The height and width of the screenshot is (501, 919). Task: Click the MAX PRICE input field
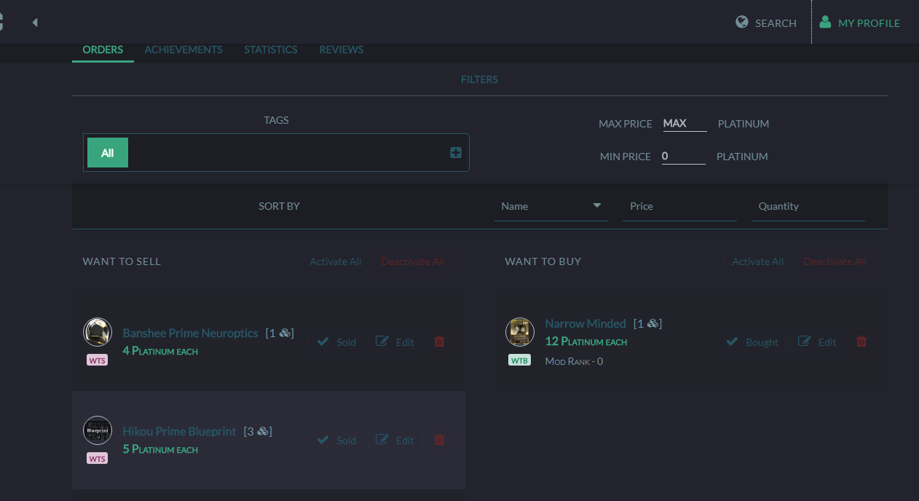pyautogui.click(x=683, y=123)
